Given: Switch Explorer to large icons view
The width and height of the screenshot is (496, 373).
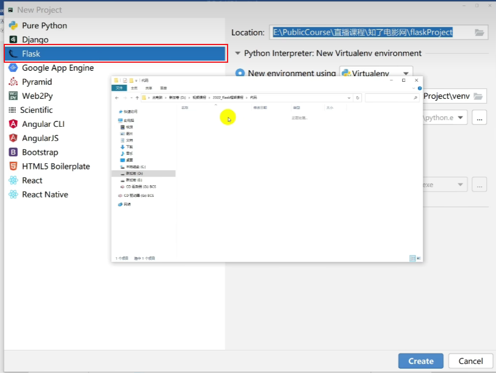Looking at the screenshot, I should click(419, 258).
